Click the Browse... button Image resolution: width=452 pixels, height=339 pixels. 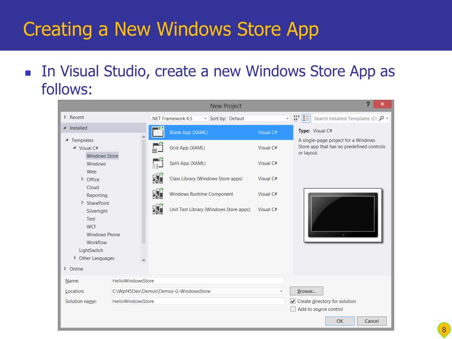[306, 291]
